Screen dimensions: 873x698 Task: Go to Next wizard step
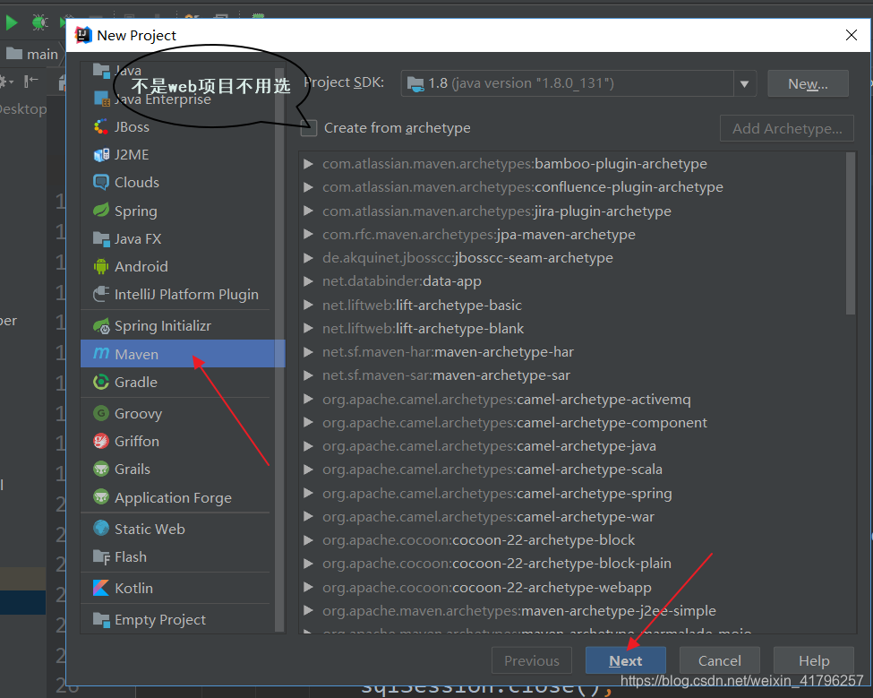click(x=625, y=660)
